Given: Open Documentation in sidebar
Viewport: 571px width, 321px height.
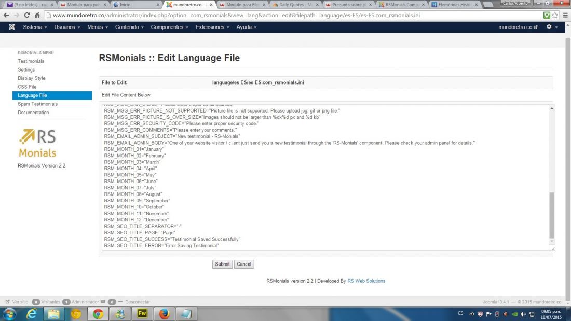Looking at the screenshot, I should (33, 113).
